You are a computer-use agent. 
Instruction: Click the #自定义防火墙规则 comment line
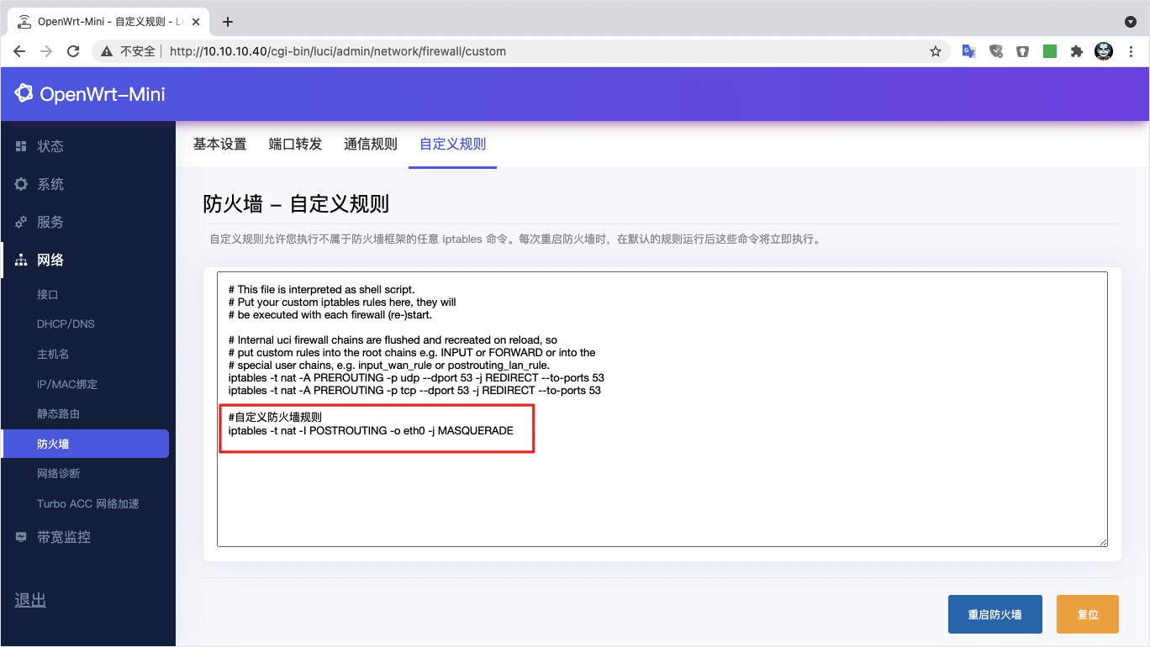point(275,418)
